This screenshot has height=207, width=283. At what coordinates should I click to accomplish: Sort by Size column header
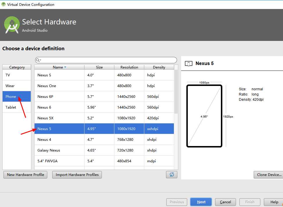pyautogui.click(x=99, y=67)
